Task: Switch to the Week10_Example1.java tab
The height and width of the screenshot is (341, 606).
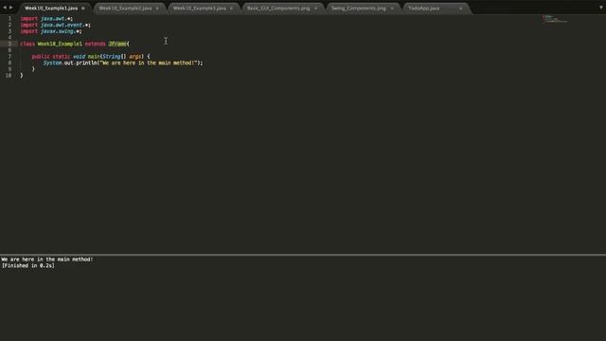Action: [x=51, y=9]
